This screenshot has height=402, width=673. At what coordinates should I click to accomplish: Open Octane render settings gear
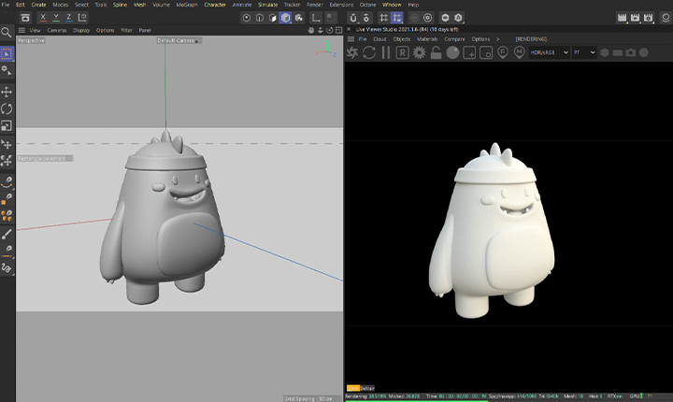420,53
